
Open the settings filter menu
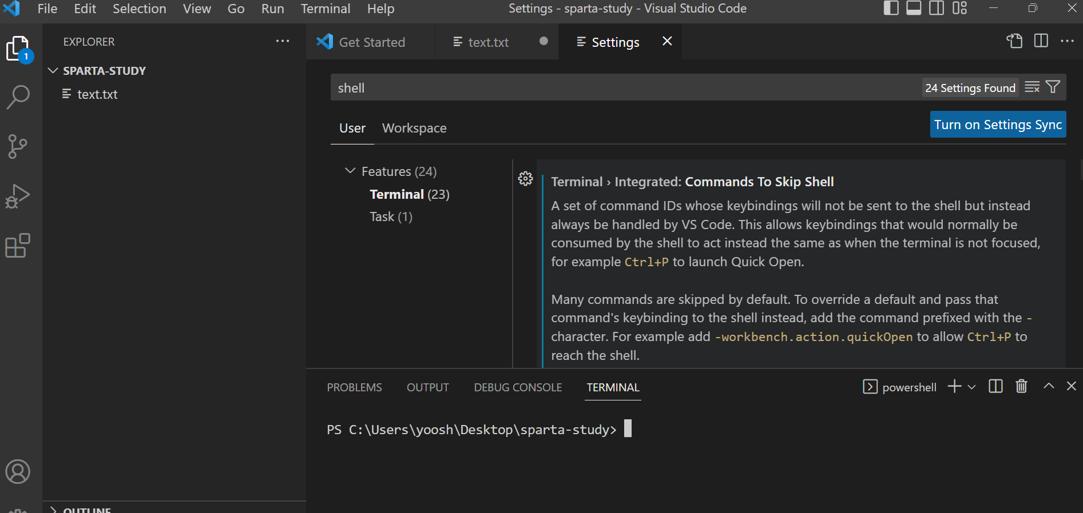(x=1053, y=87)
